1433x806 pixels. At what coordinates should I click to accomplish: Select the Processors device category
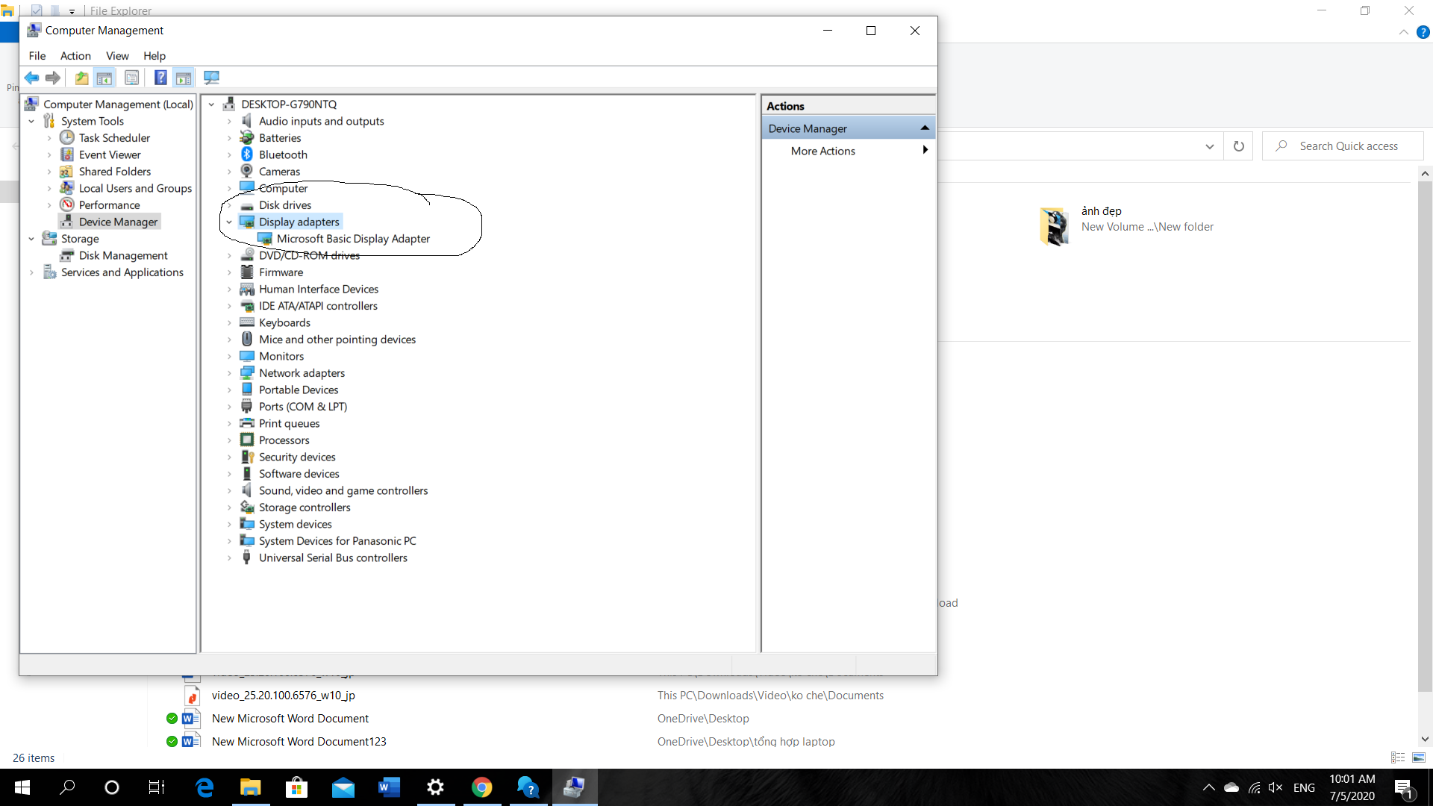pos(284,440)
